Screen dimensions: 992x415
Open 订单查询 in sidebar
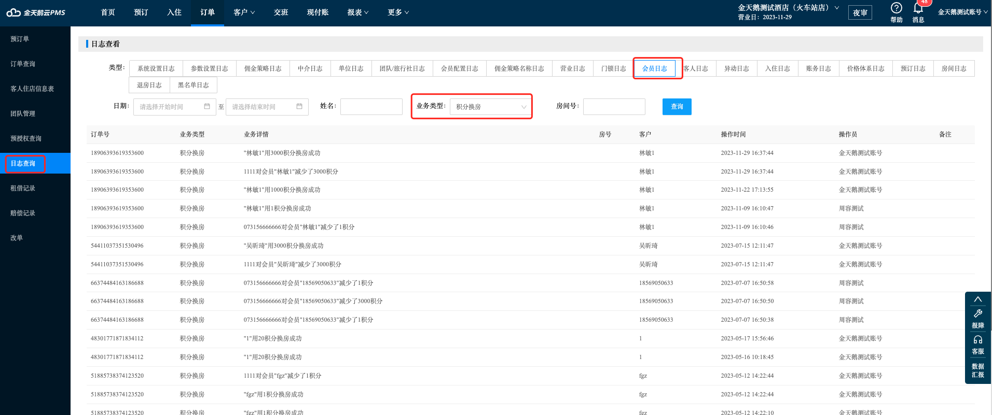point(23,64)
